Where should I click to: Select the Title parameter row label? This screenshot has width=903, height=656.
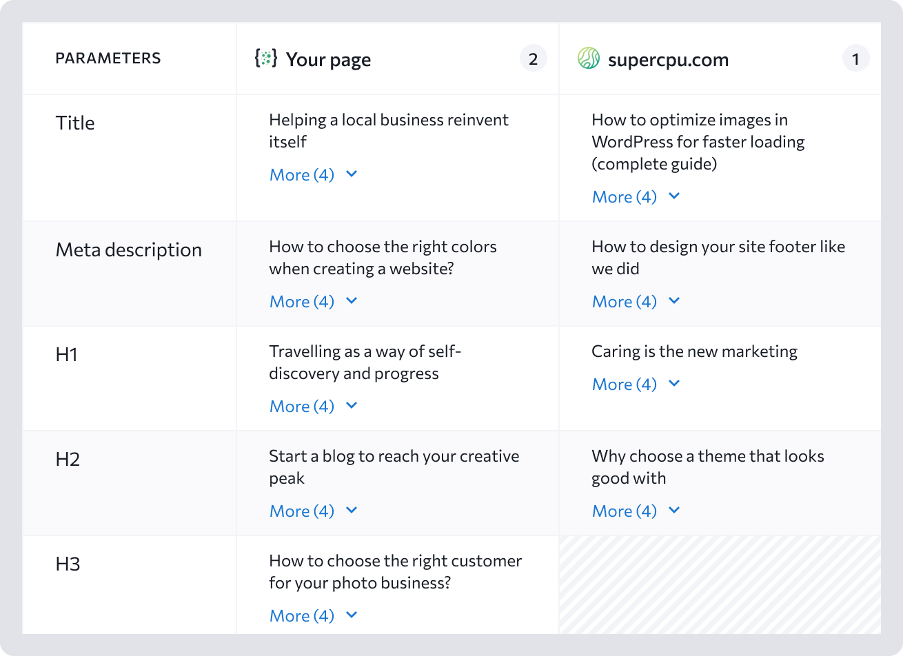[x=75, y=123]
